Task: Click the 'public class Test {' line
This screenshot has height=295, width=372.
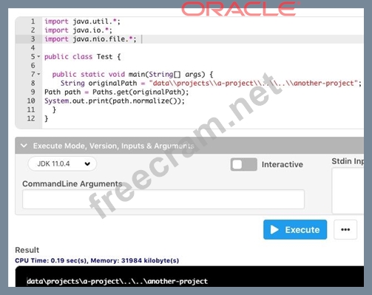Action: pos(83,57)
